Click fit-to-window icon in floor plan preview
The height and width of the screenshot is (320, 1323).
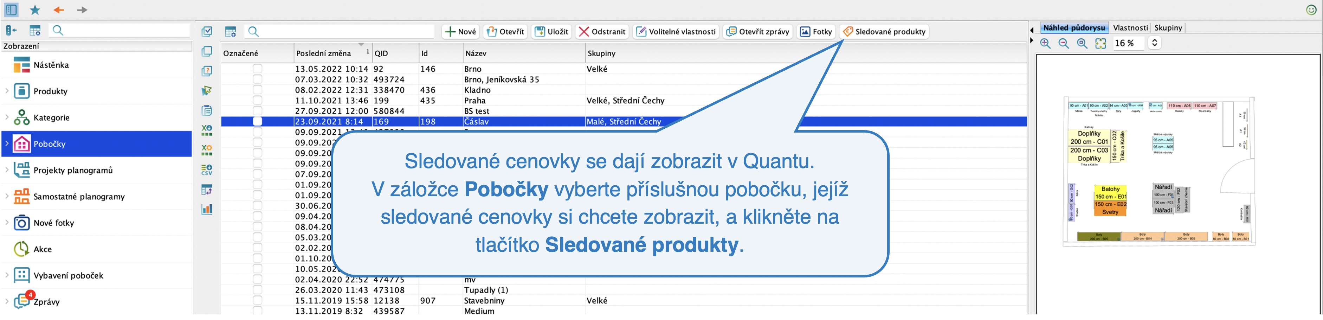(x=1101, y=43)
